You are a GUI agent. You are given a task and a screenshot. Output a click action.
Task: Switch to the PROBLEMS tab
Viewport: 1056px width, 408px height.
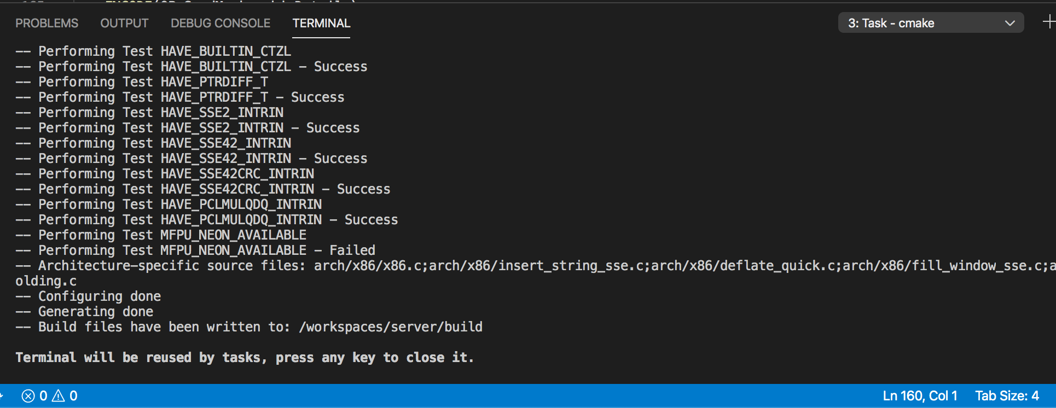[47, 24]
